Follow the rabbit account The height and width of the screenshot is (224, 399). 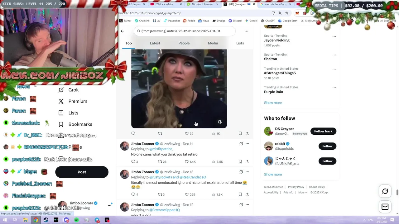pos(327,146)
